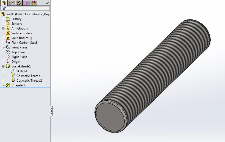Click the Origin icon
Image resolution: width=225 pixels, height=142 pixels.
tap(8, 61)
